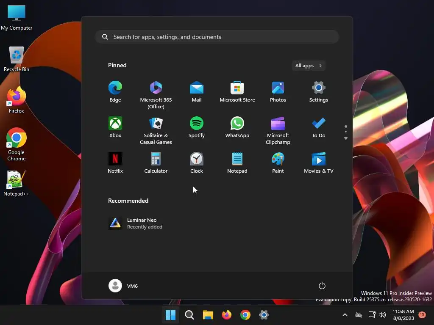Open the To Do app
The height and width of the screenshot is (325, 434).
point(319,127)
